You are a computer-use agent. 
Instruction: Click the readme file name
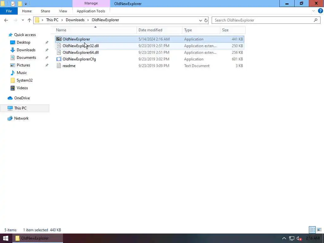pyautogui.click(x=69, y=66)
